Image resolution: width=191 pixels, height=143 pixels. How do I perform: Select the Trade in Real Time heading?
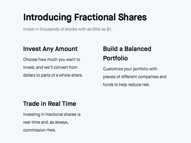click(50, 104)
